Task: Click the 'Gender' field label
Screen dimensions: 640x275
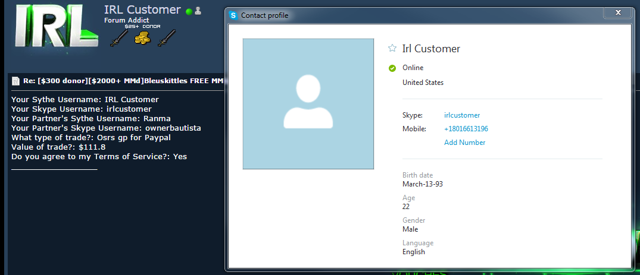Action: tap(414, 220)
